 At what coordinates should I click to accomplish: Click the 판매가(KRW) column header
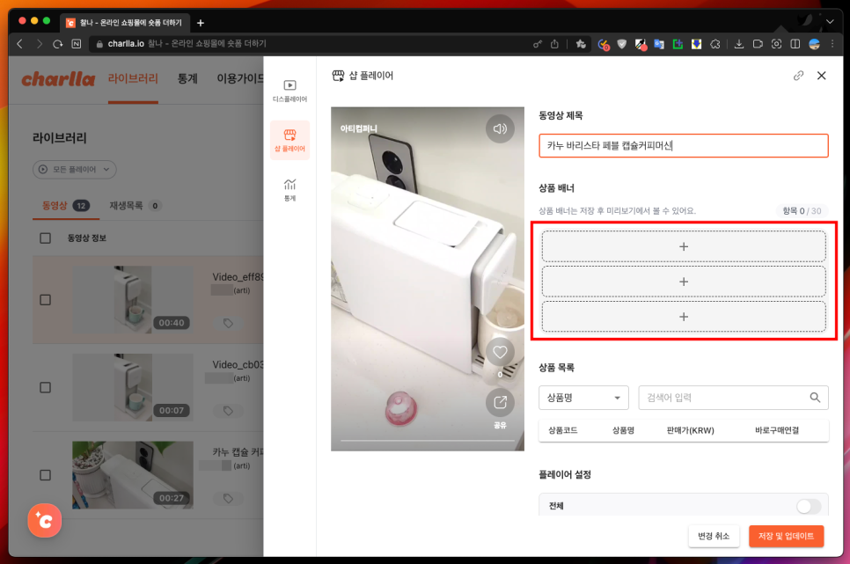[x=690, y=430]
